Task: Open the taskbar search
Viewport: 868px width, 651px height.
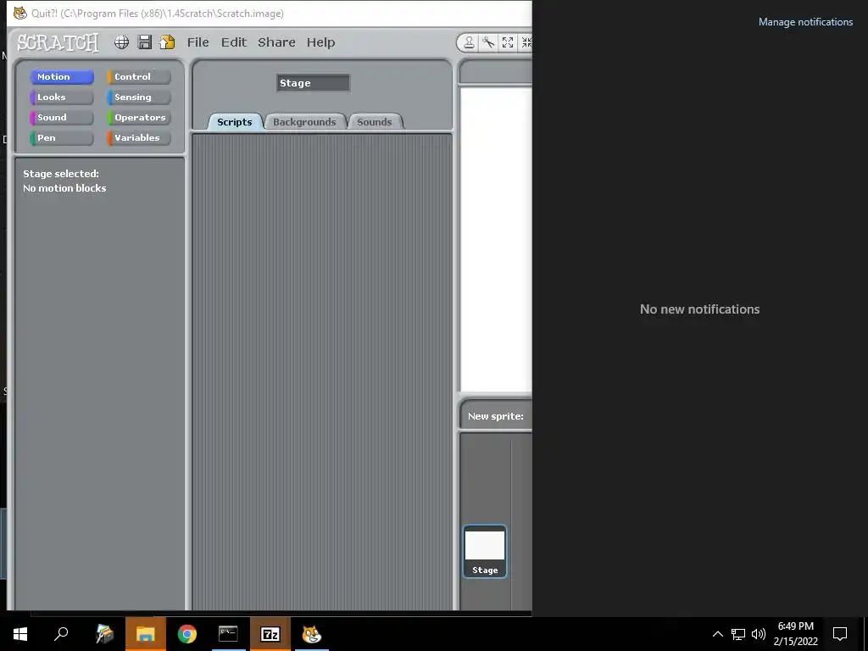Action: (61, 634)
